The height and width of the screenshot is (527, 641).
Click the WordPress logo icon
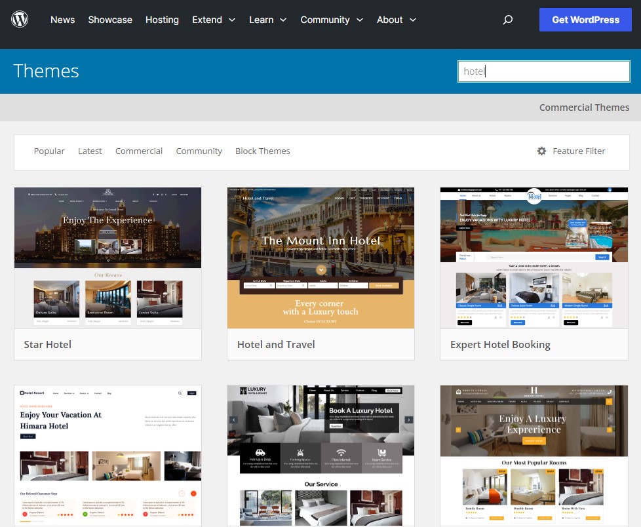pyautogui.click(x=20, y=19)
